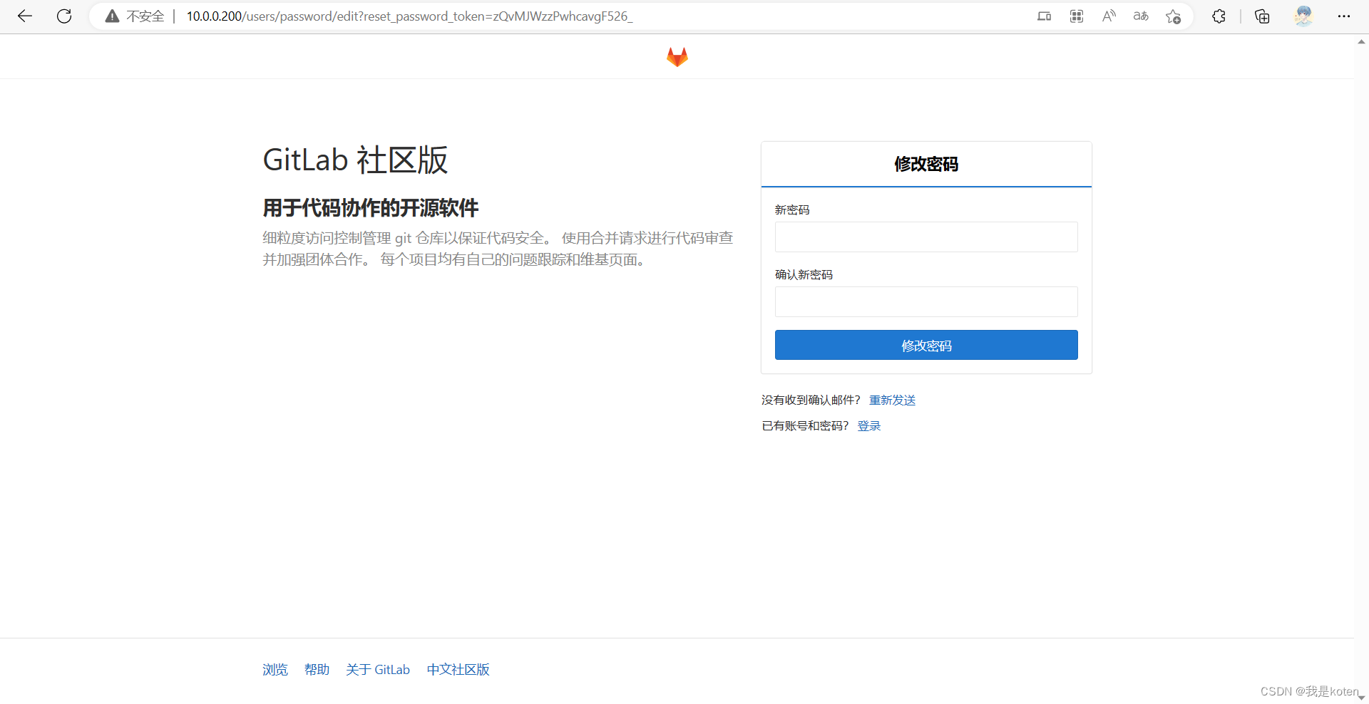
Task: Click the translate page icon
Action: point(1141,16)
